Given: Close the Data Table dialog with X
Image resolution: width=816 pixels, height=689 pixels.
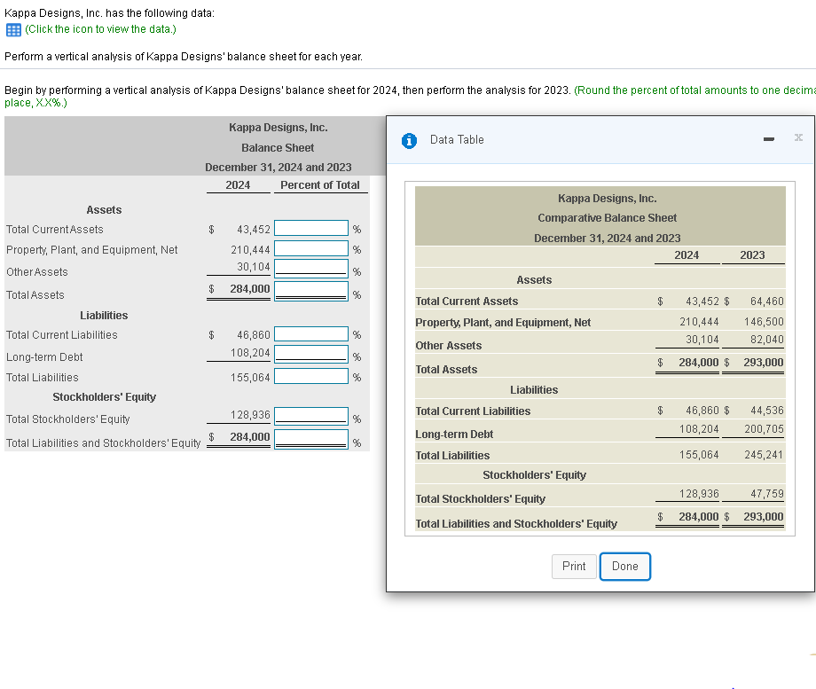Looking at the screenshot, I should [x=798, y=137].
